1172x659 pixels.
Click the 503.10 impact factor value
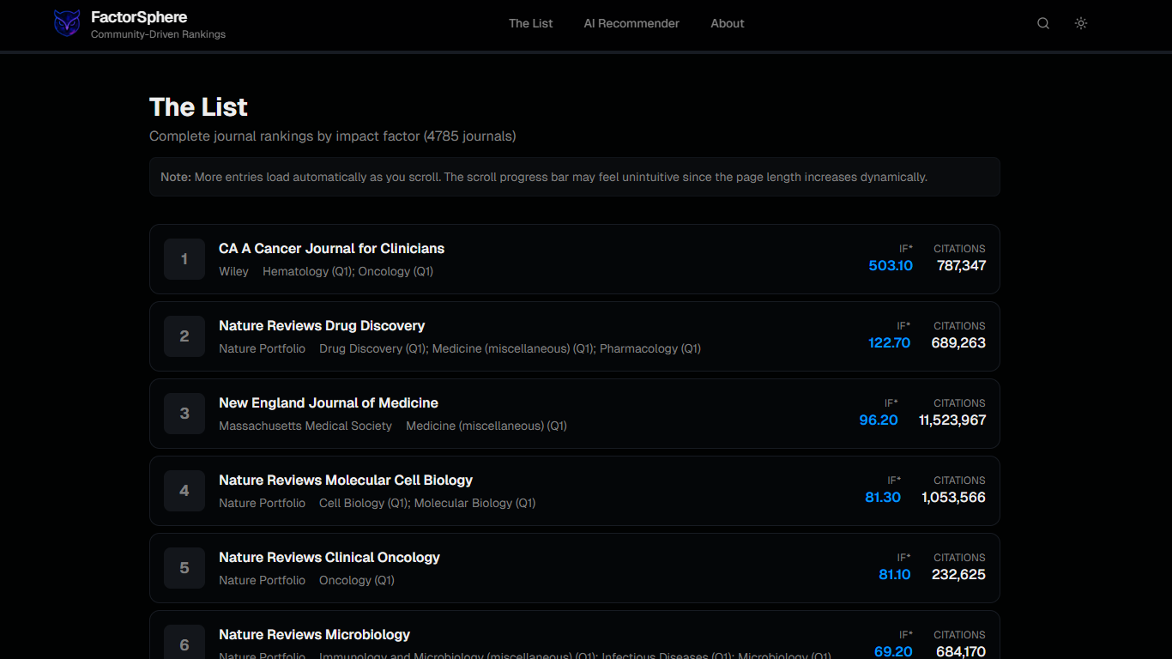coord(890,266)
